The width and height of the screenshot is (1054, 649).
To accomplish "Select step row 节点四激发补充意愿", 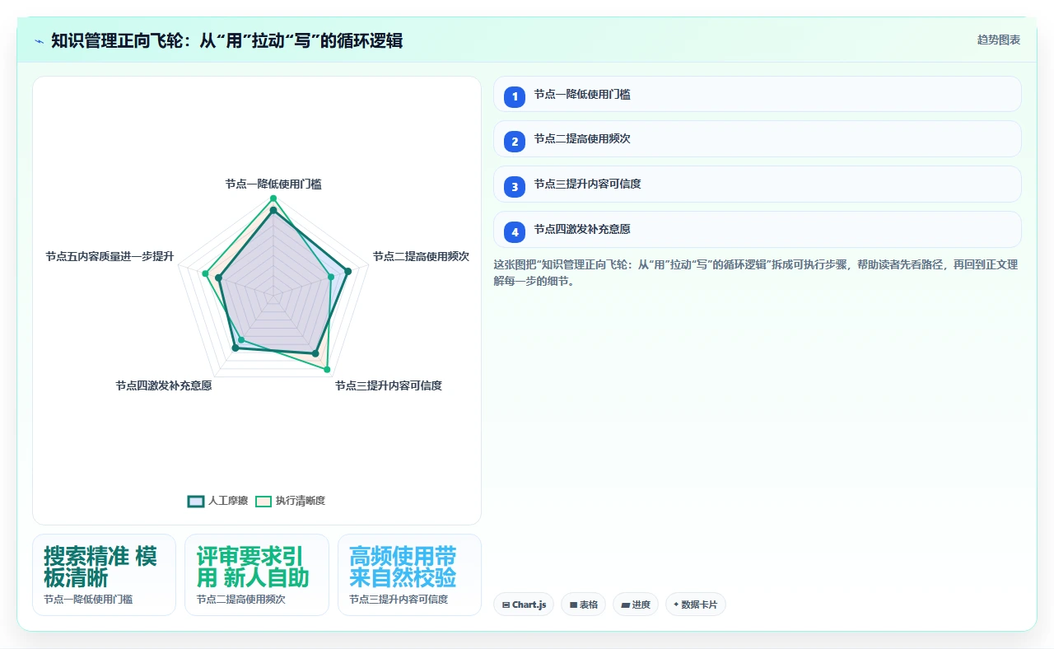I will (x=758, y=229).
